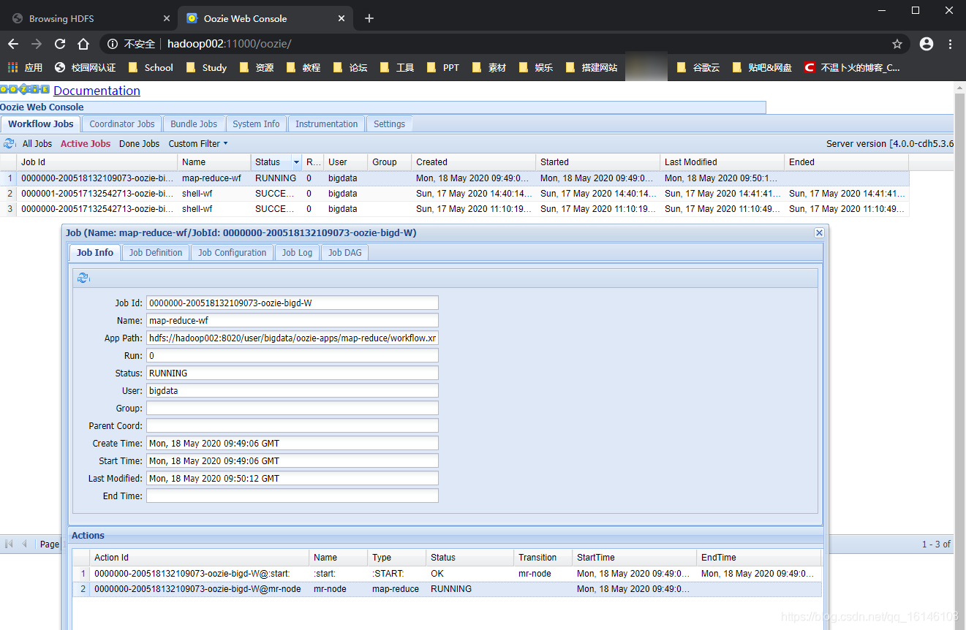966x630 pixels.
Task: Sort by Created column header
Action: tap(473, 162)
